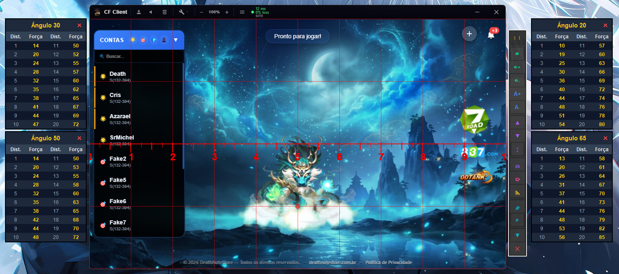Close the Ângulo 20 table panel
The width and height of the screenshot is (619, 274).
605,25
